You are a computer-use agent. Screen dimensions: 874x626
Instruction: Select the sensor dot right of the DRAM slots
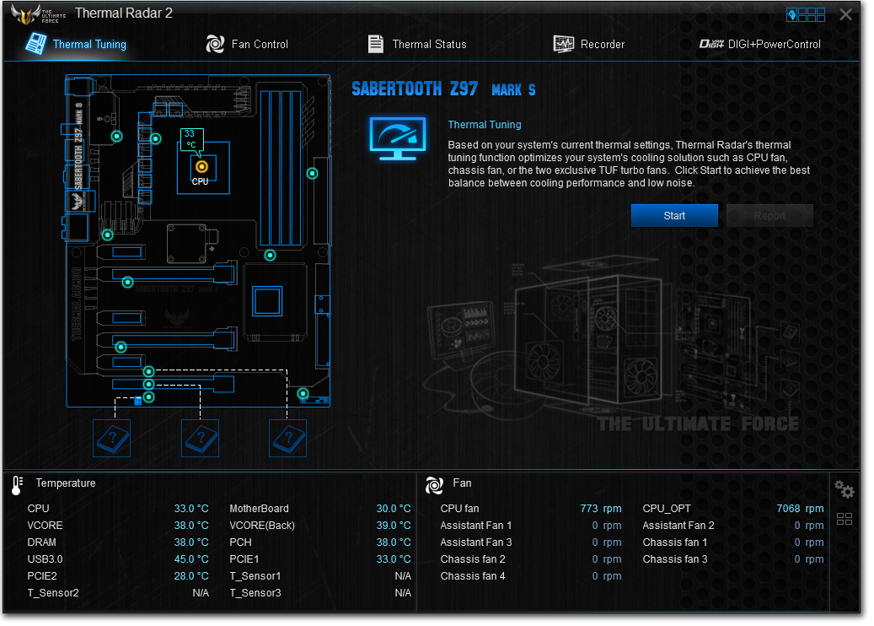tap(312, 174)
